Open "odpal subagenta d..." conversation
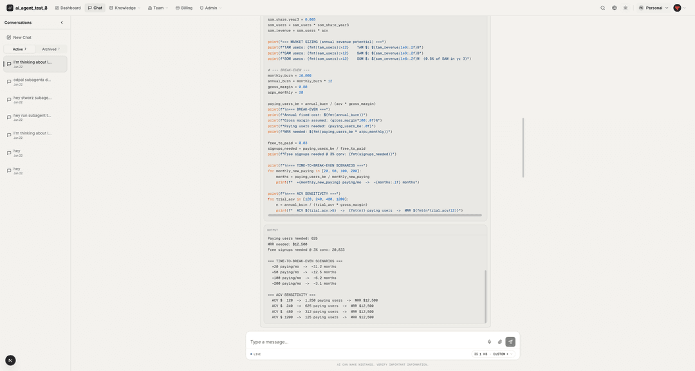Screen dimensions: 695x371 click(x=35, y=82)
